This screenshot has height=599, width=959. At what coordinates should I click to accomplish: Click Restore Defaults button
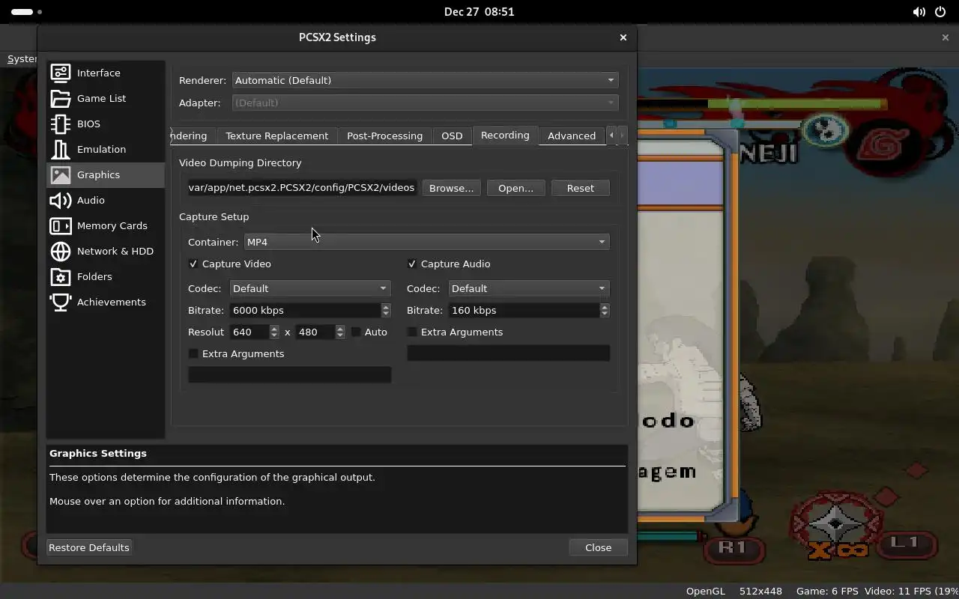(89, 547)
